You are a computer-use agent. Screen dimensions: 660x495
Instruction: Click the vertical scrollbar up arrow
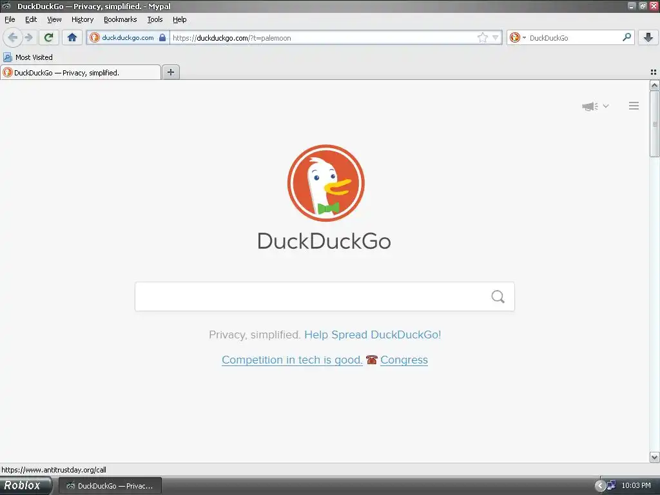point(654,86)
